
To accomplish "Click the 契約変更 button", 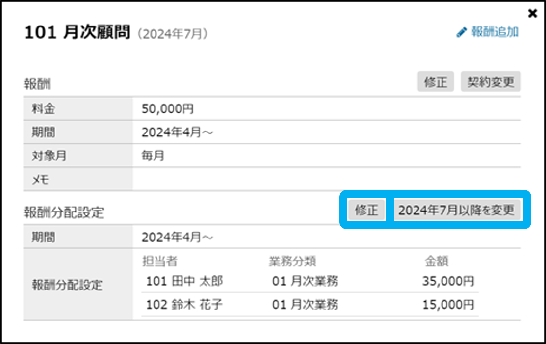I will pyautogui.click(x=491, y=82).
